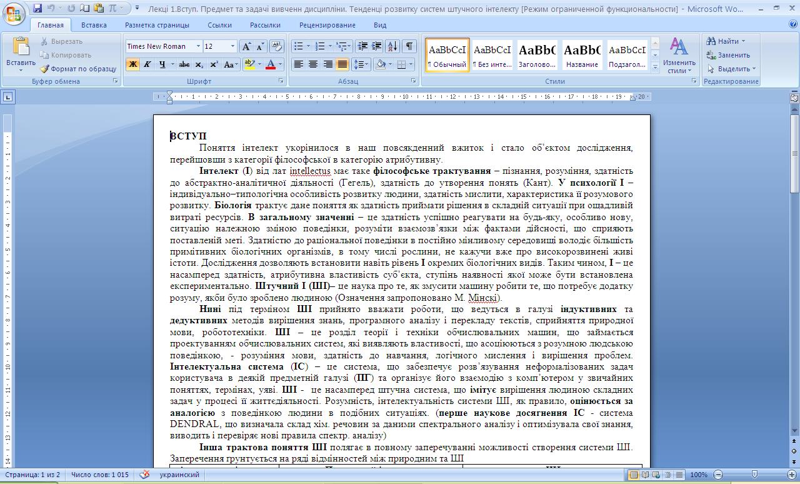This screenshot has height=484, width=800.
Task: Toggle superscript (x²) formatting
Action: coord(214,64)
